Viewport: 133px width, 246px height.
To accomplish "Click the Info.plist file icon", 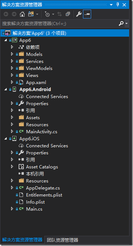I will click(x=21, y=202).
